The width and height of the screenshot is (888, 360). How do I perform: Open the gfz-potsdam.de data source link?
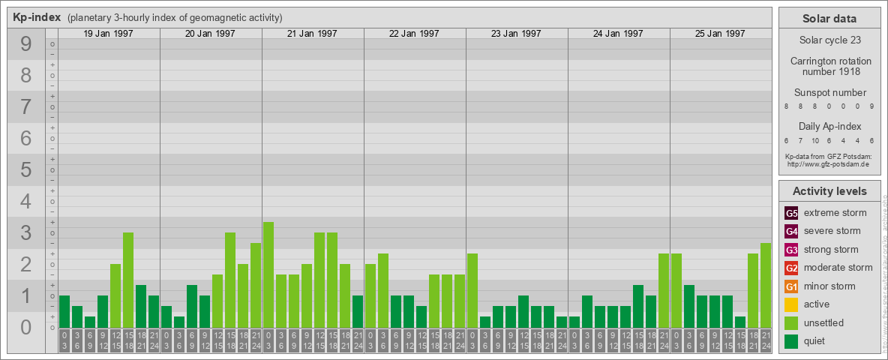[828, 163]
